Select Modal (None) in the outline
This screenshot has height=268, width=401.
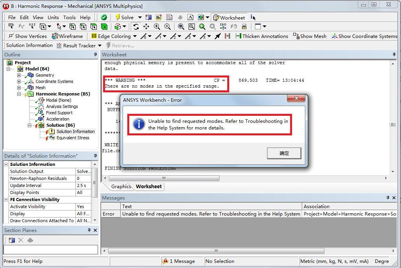coord(58,100)
